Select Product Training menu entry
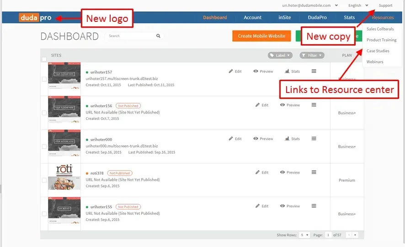 [x=382, y=40]
